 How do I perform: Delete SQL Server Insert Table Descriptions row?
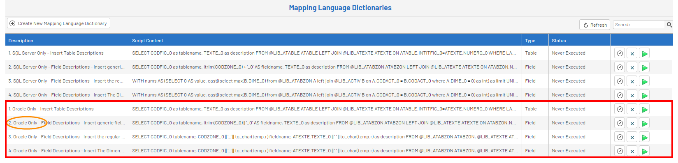pyautogui.click(x=632, y=53)
